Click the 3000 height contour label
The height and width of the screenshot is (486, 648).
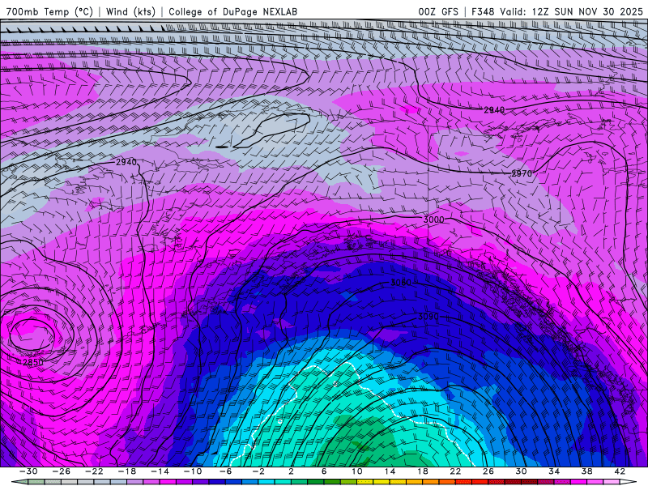(x=434, y=220)
